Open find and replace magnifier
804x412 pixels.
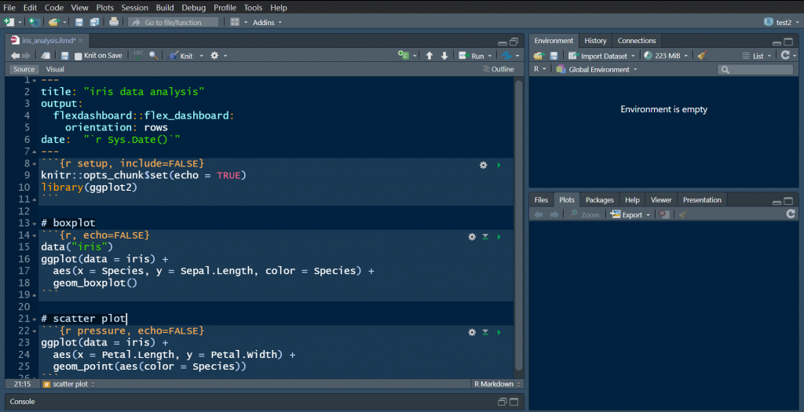(153, 56)
